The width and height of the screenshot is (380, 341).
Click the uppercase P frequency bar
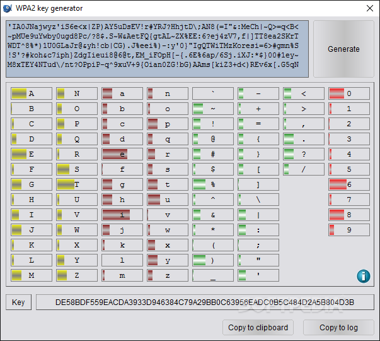click(x=77, y=124)
